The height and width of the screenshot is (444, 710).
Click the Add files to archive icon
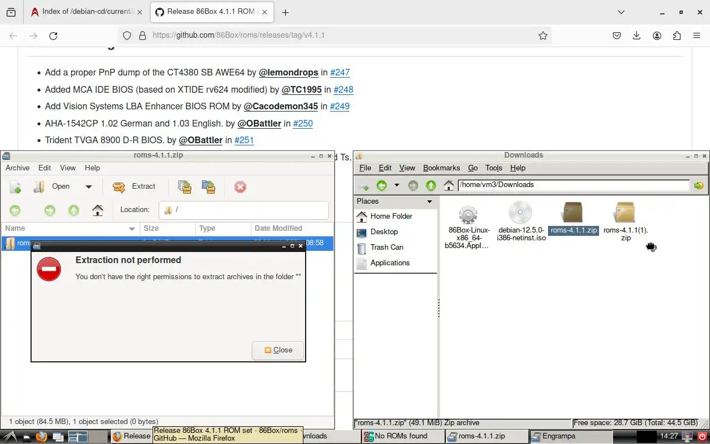coord(185,187)
